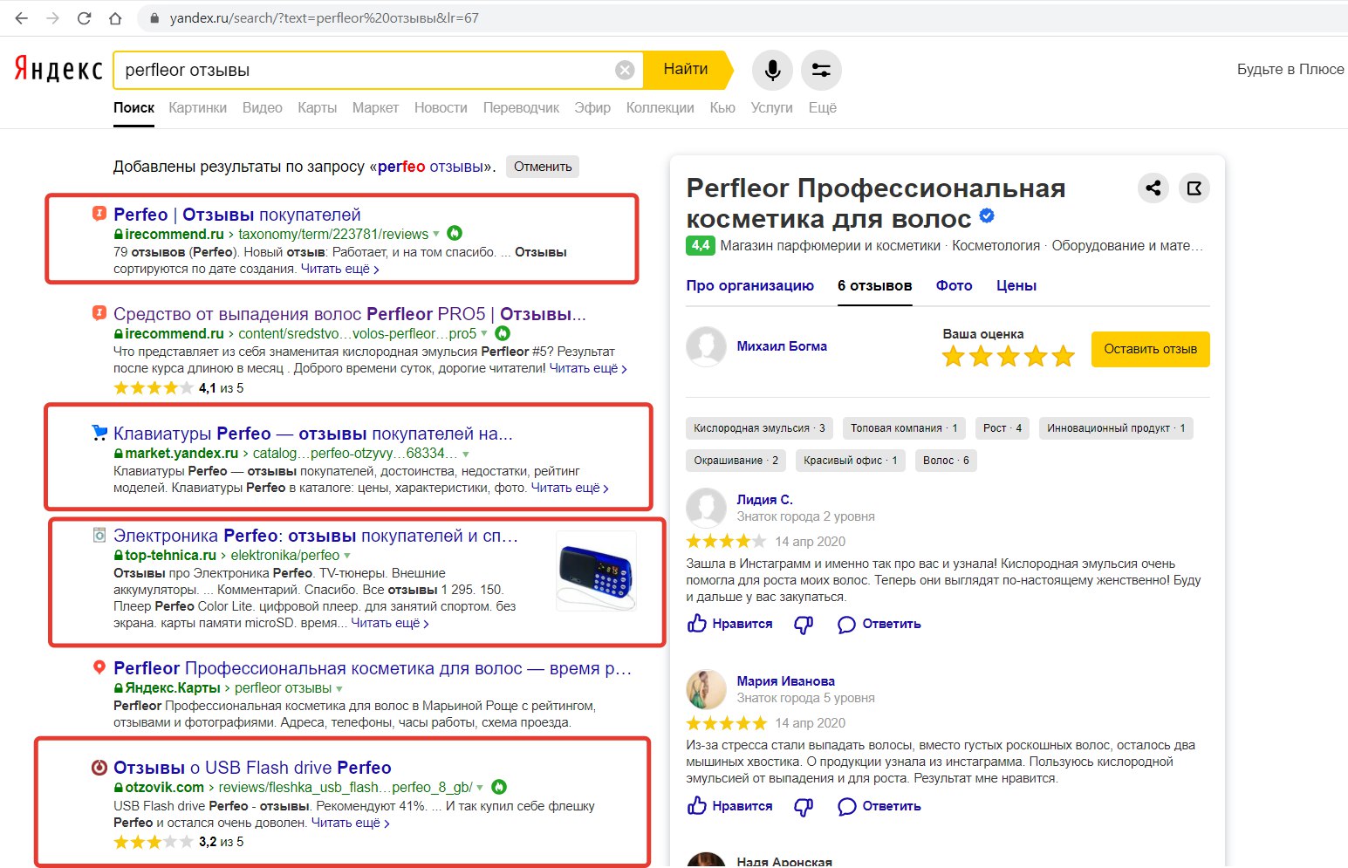The width and height of the screenshot is (1348, 868).
Task: Start voice search with the microphone
Action: 772,70
